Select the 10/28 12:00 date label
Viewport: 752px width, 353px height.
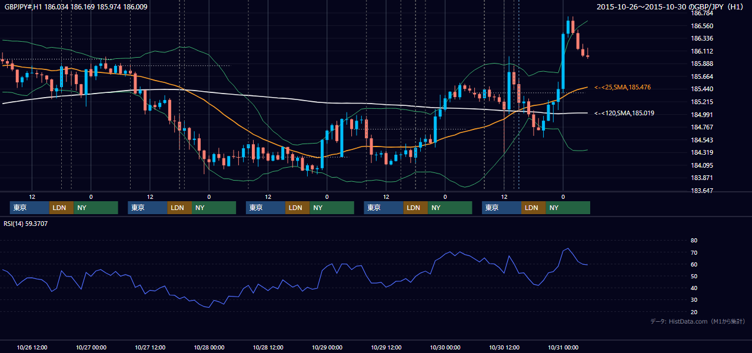coord(268,347)
